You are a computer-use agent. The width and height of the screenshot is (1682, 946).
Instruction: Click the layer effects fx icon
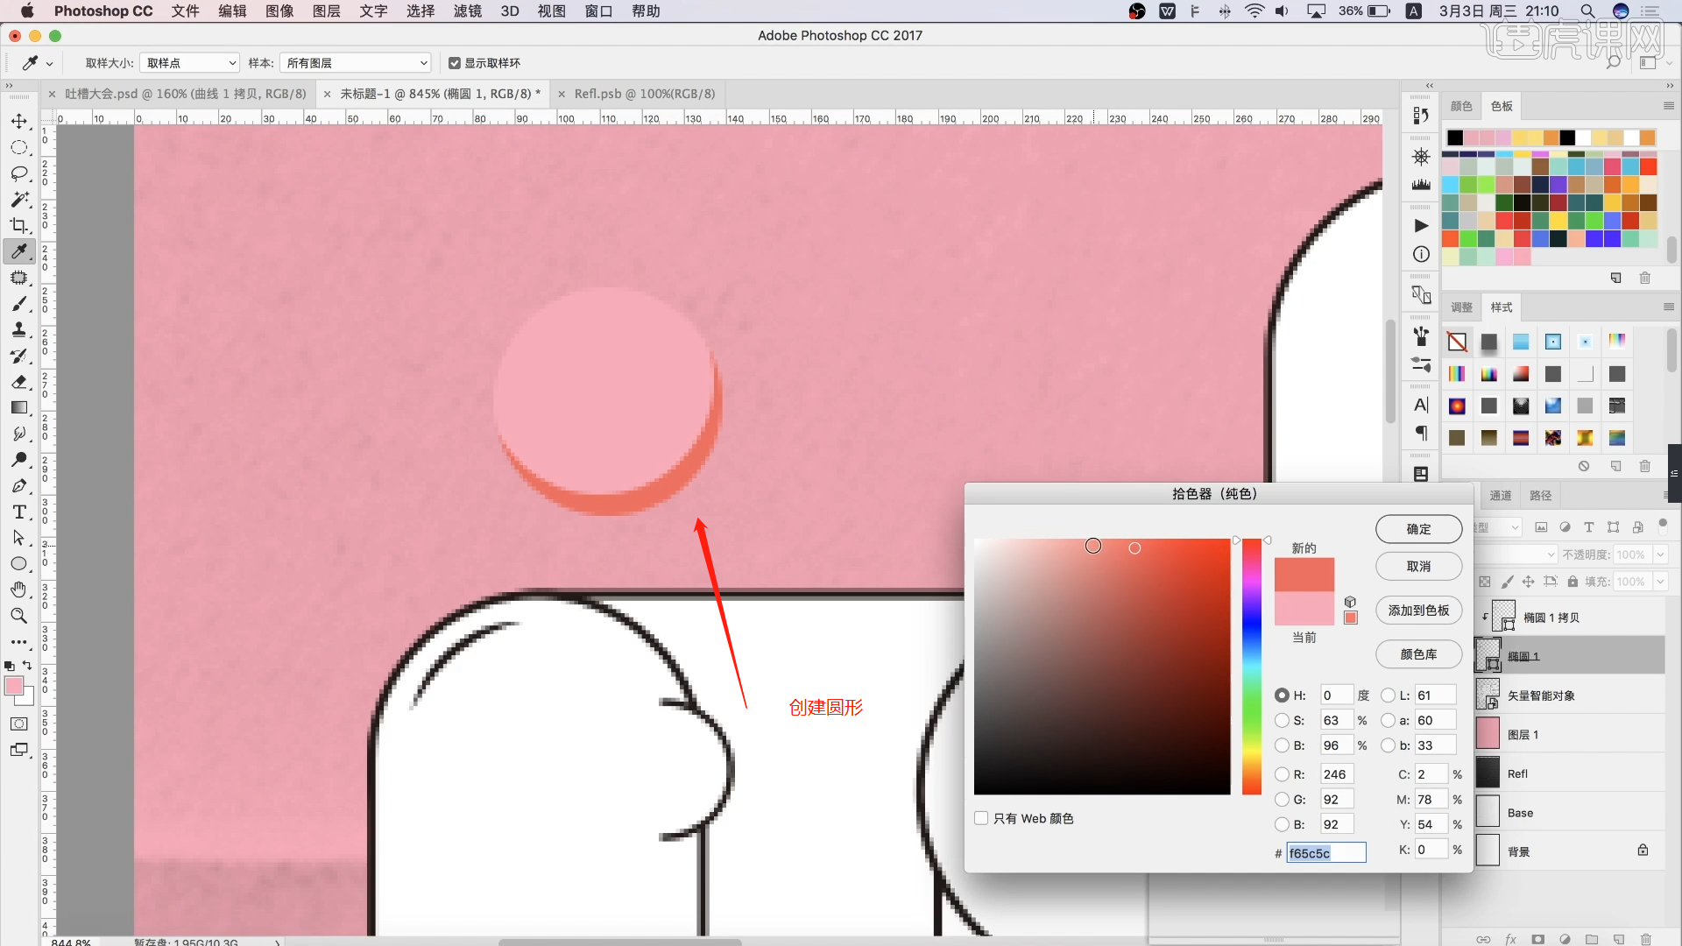point(1510,939)
